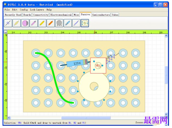
Task: Switch to the Connectivity tab
Action: [41, 15]
